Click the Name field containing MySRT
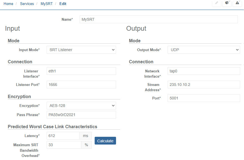 [x=159, y=19]
